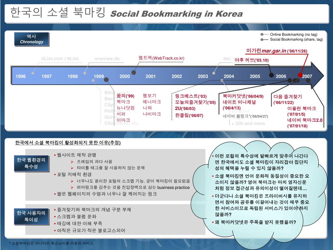Click the red mar.gar.in timeline dot

pyautogui.click(x=300, y=75)
